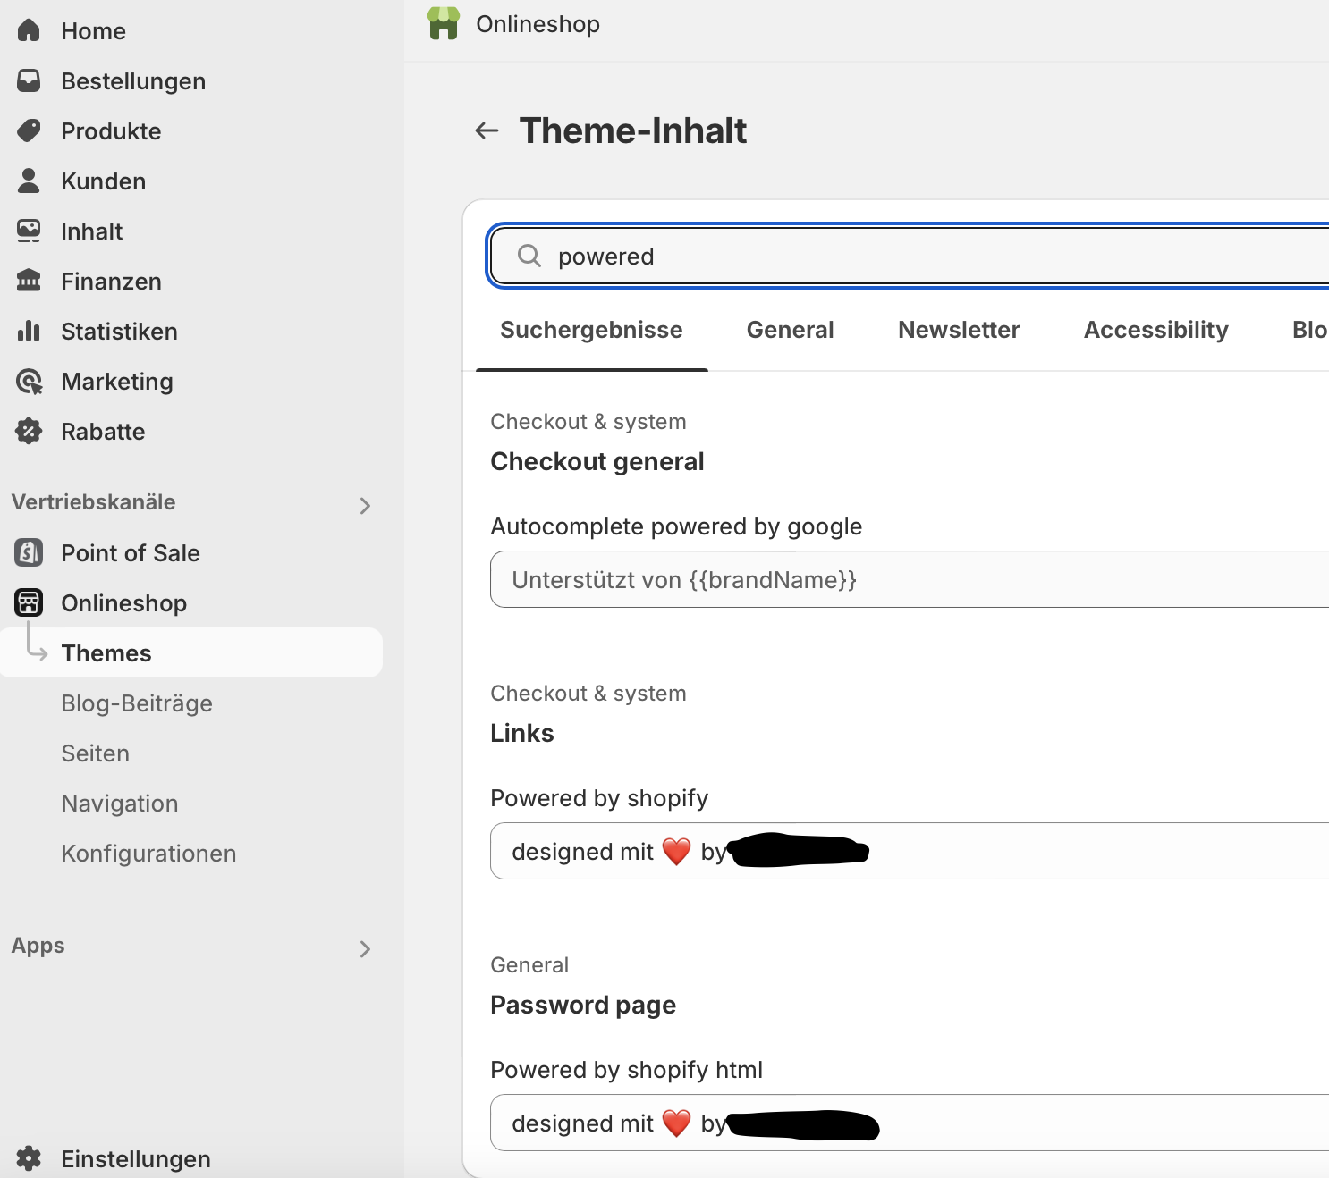Image resolution: width=1329 pixels, height=1178 pixels.
Task: Open Einstellungen via the gear icon
Action: click(29, 1158)
